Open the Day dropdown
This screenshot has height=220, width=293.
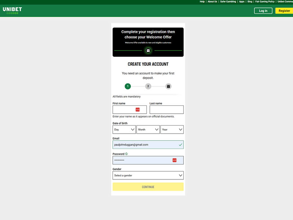click(x=124, y=129)
